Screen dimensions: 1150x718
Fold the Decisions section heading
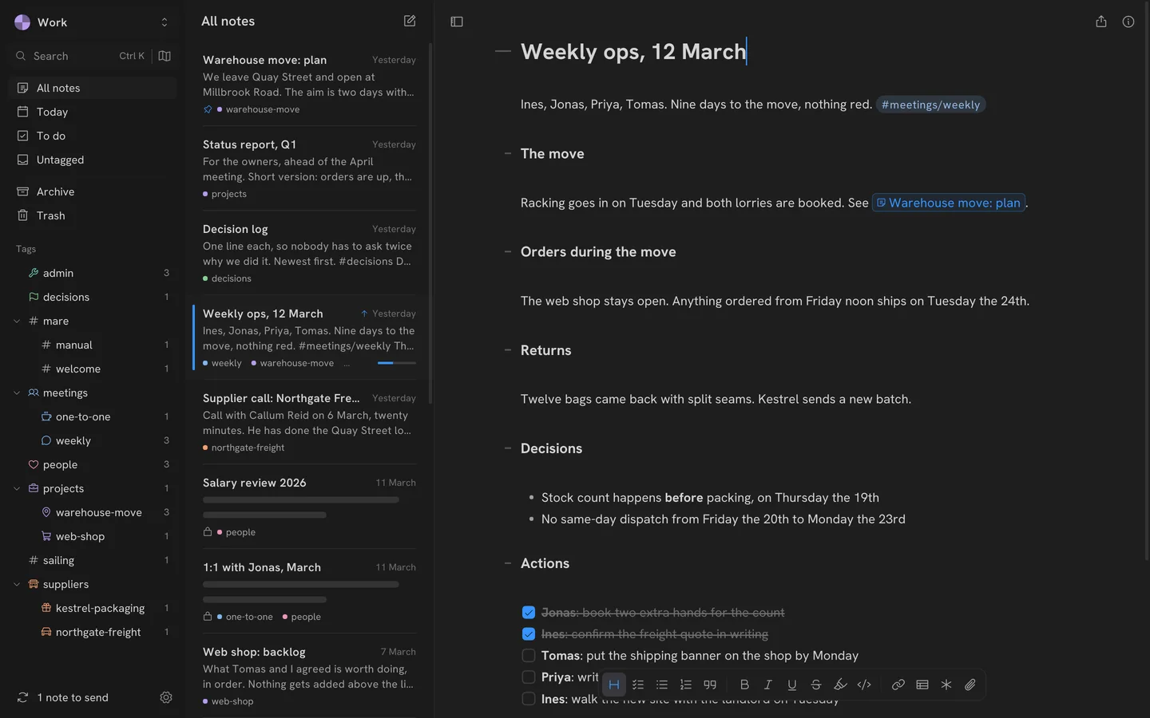(507, 448)
